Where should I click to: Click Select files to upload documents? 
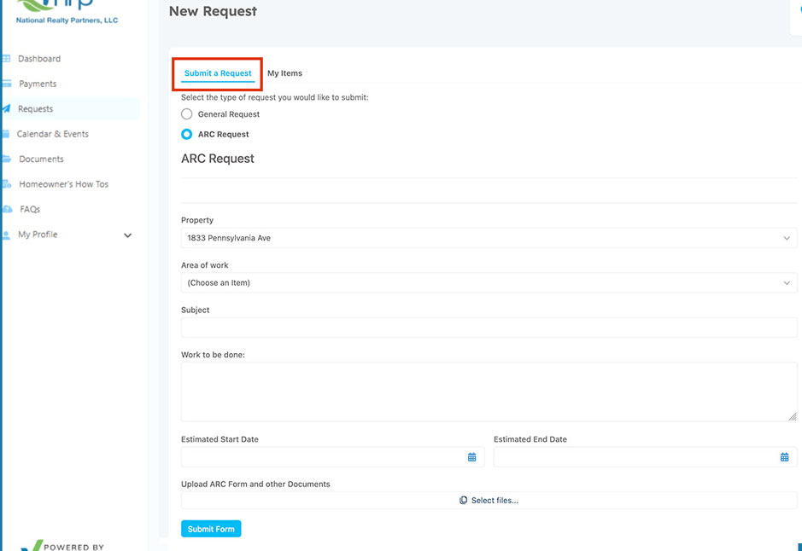(489, 501)
